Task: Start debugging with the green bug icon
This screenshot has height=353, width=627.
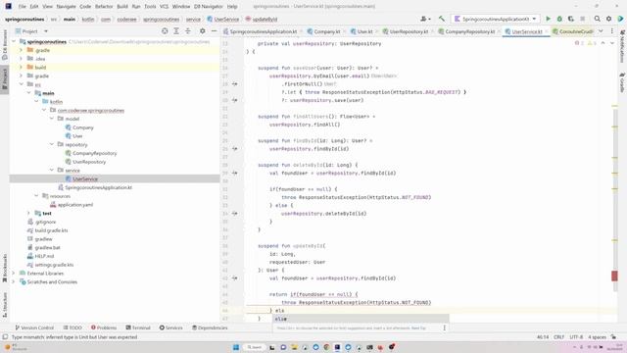Action: [559, 19]
